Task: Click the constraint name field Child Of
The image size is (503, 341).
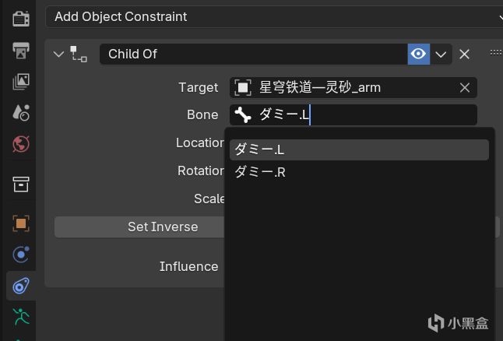Action: tap(253, 54)
